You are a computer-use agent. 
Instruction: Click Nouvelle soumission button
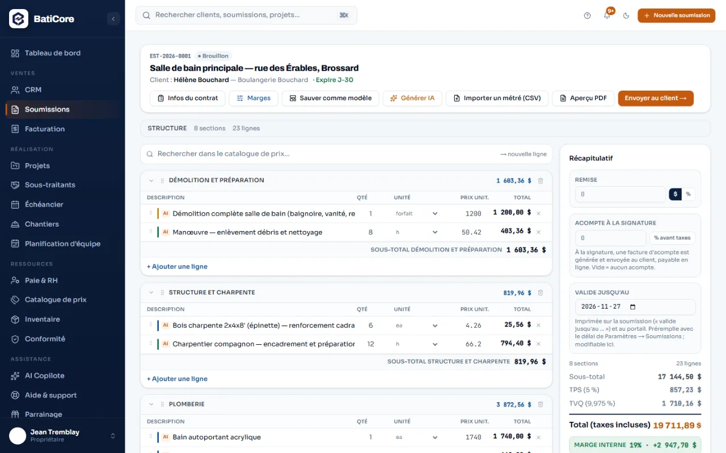point(676,16)
